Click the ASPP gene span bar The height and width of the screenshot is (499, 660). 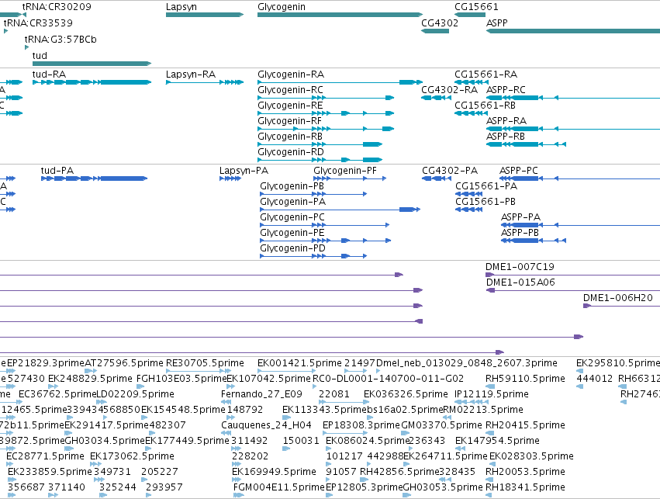click(x=573, y=31)
